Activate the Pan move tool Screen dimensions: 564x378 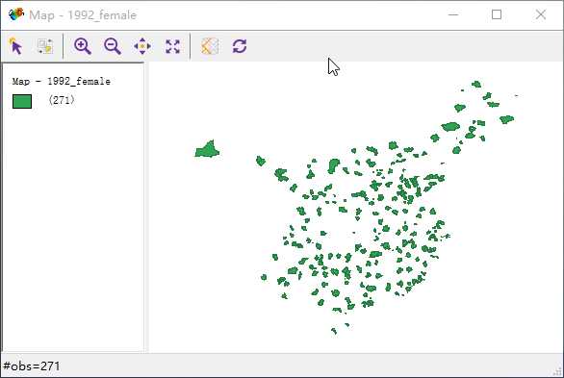pos(142,46)
